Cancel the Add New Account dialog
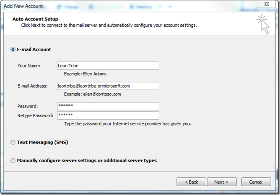This screenshot has height=195, width=280. click(x=256, y=182)
